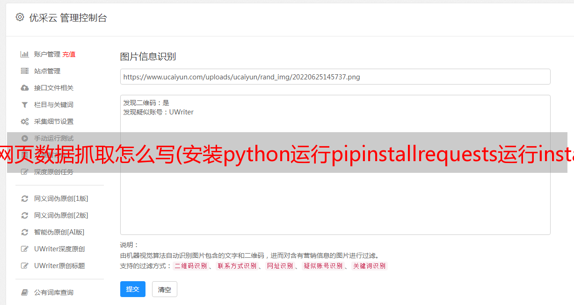This screenshot has width=574, height=305.
Task: Focus the image URL input field
Action: click(x=335, y=77)
